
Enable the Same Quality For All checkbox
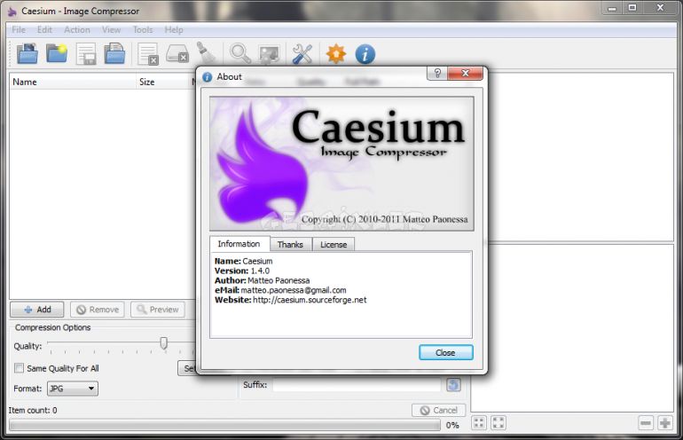pyautogui.click(x=19, y=368)
